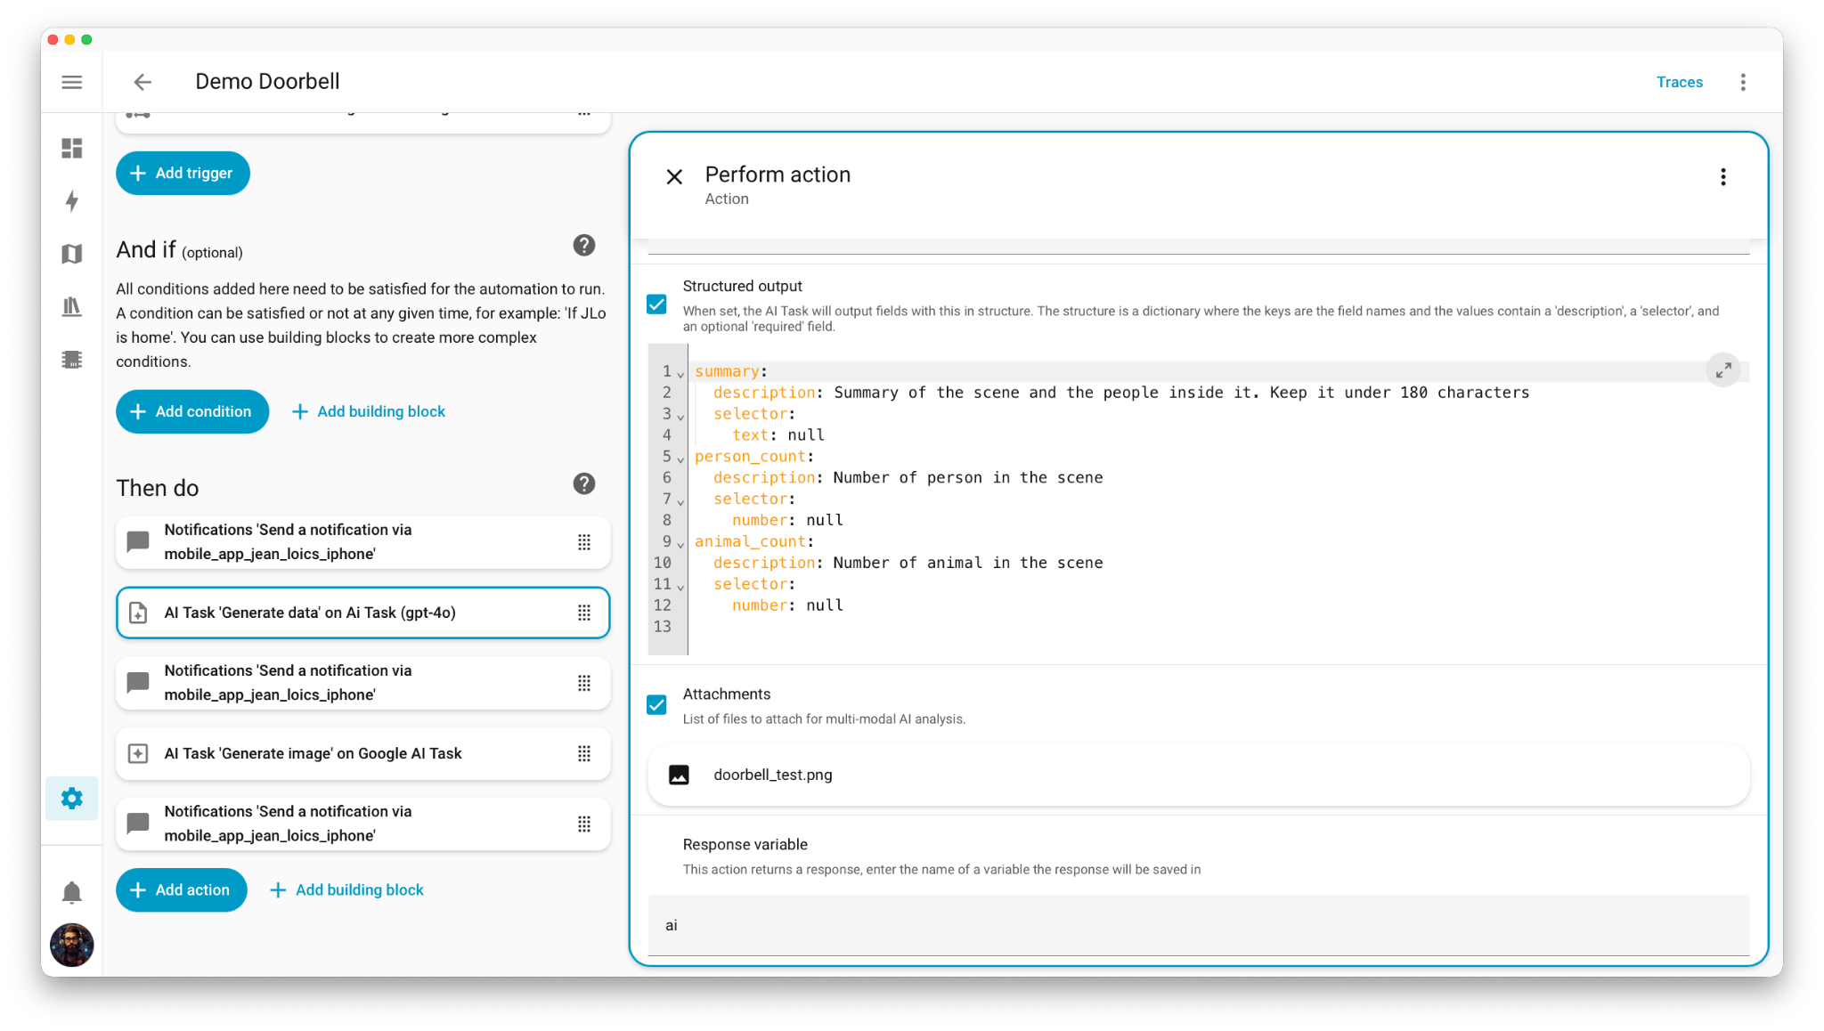Collapse the animal_count code fold

[680, 542]
